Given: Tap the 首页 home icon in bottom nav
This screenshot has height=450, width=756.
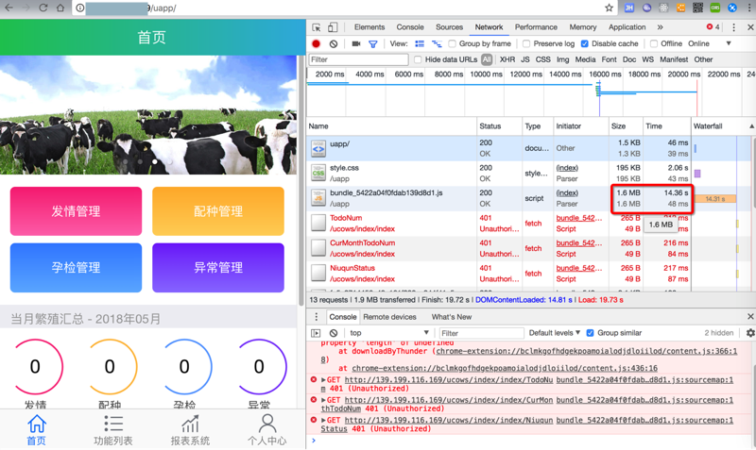Looking at the screenshot, I should tap(37, 424).
